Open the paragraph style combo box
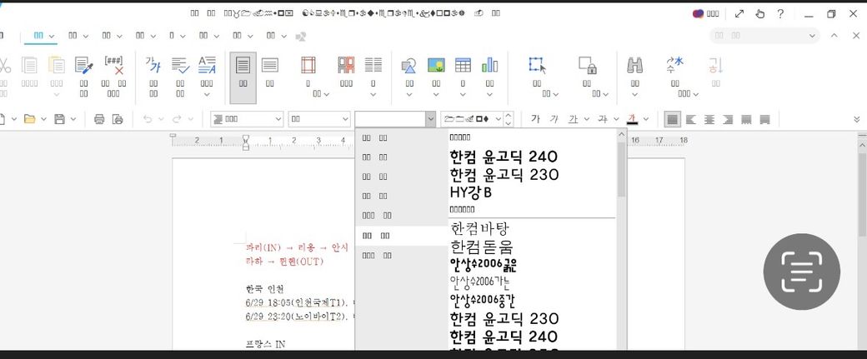 (247, 119)
